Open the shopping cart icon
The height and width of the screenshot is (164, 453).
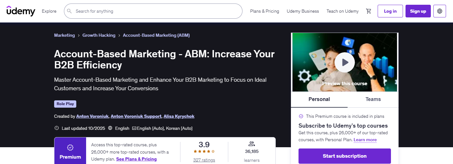[368, 11]
